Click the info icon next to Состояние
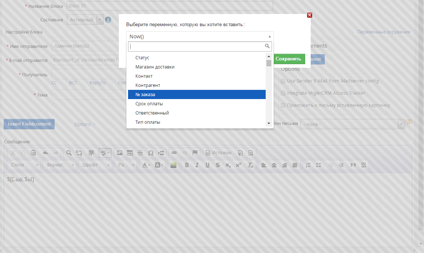The height and width of the screenshot is (253, 424). [x=108, y=20]
